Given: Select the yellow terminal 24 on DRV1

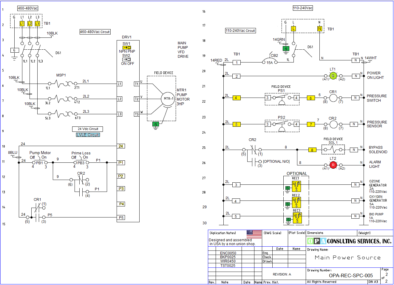Looking at the screenshot, I should coord(121,146).
